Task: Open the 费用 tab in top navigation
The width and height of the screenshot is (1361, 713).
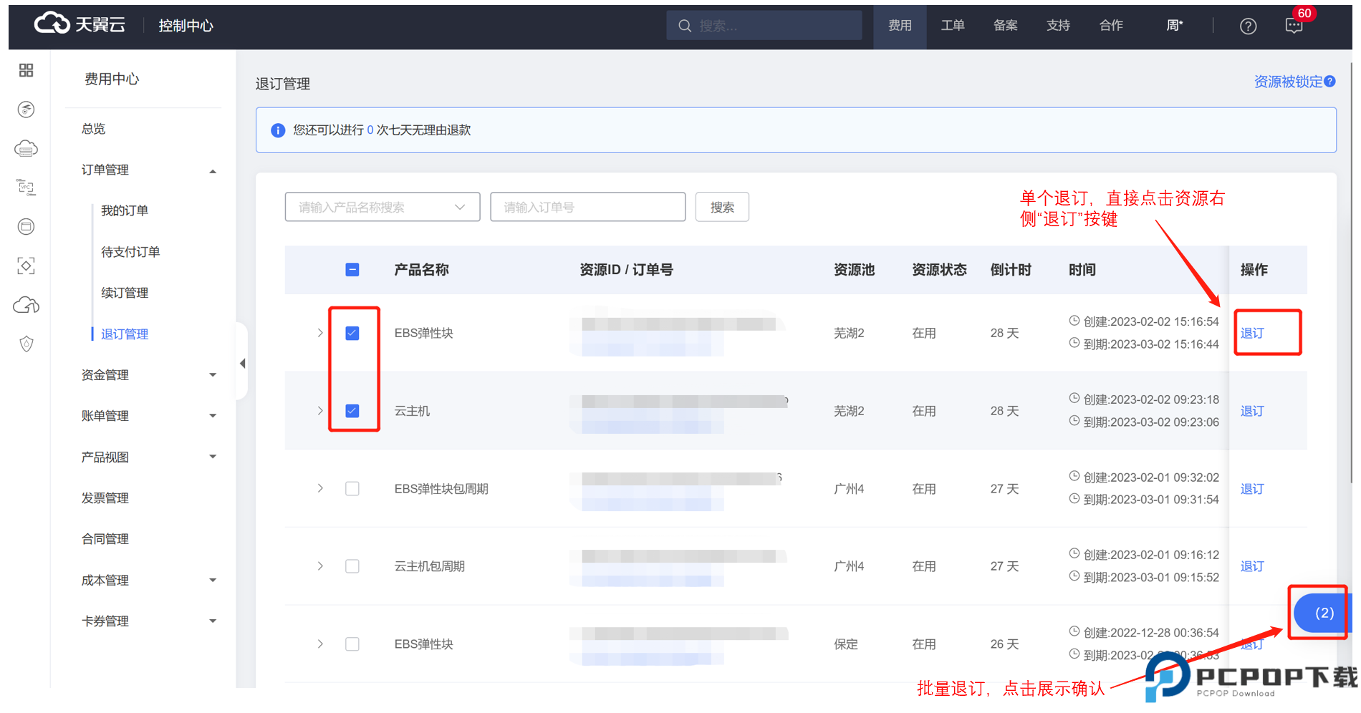Action: [900, 26]
